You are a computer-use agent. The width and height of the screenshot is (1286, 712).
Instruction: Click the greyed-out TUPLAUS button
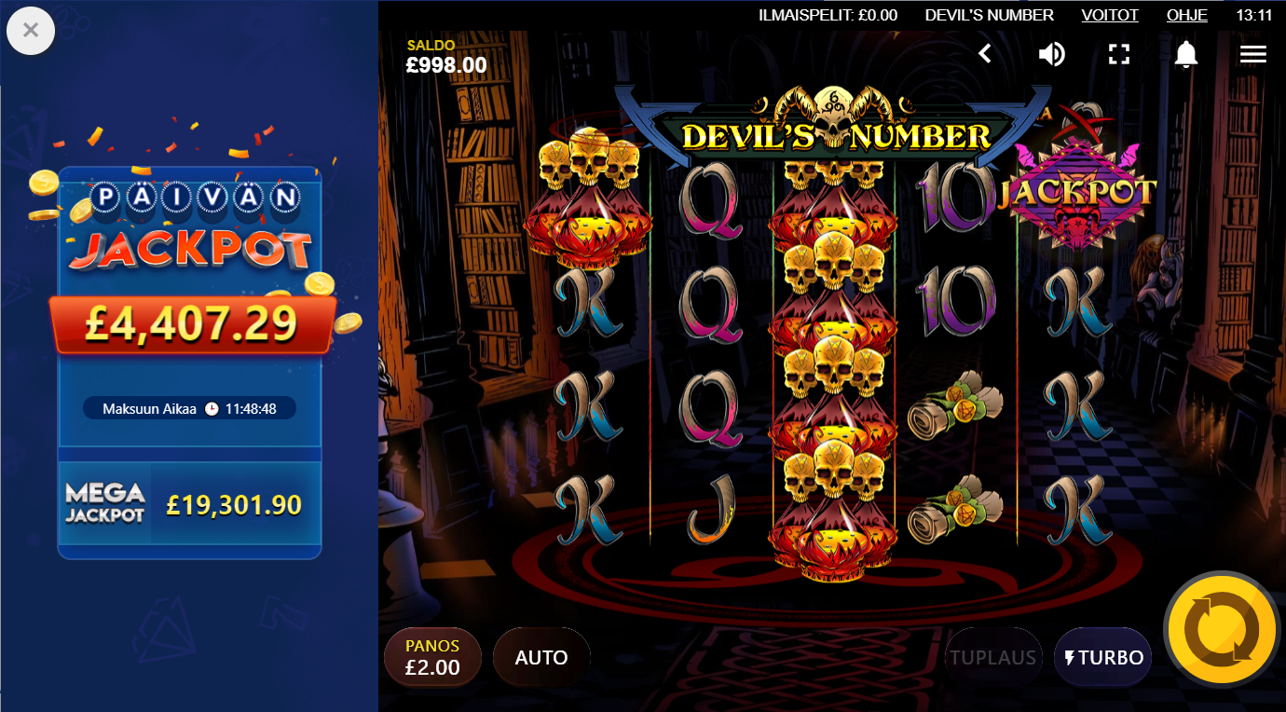[x=993, y=657]
